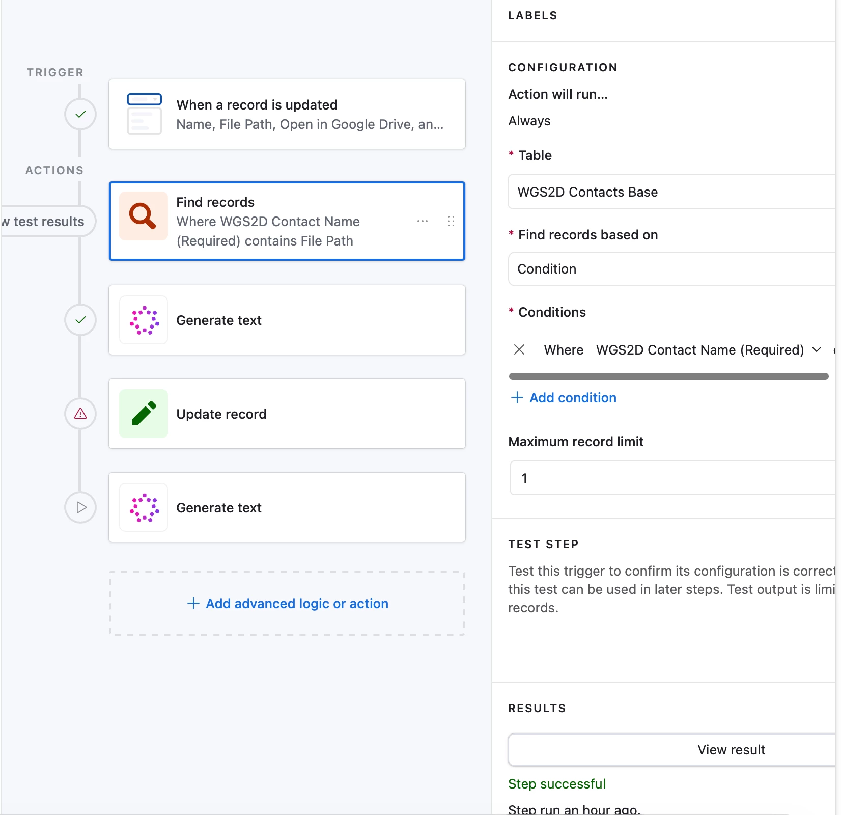Click the trigger step checkmark status
This screenshot has width=841, height=815.
[x=80, y=114]
